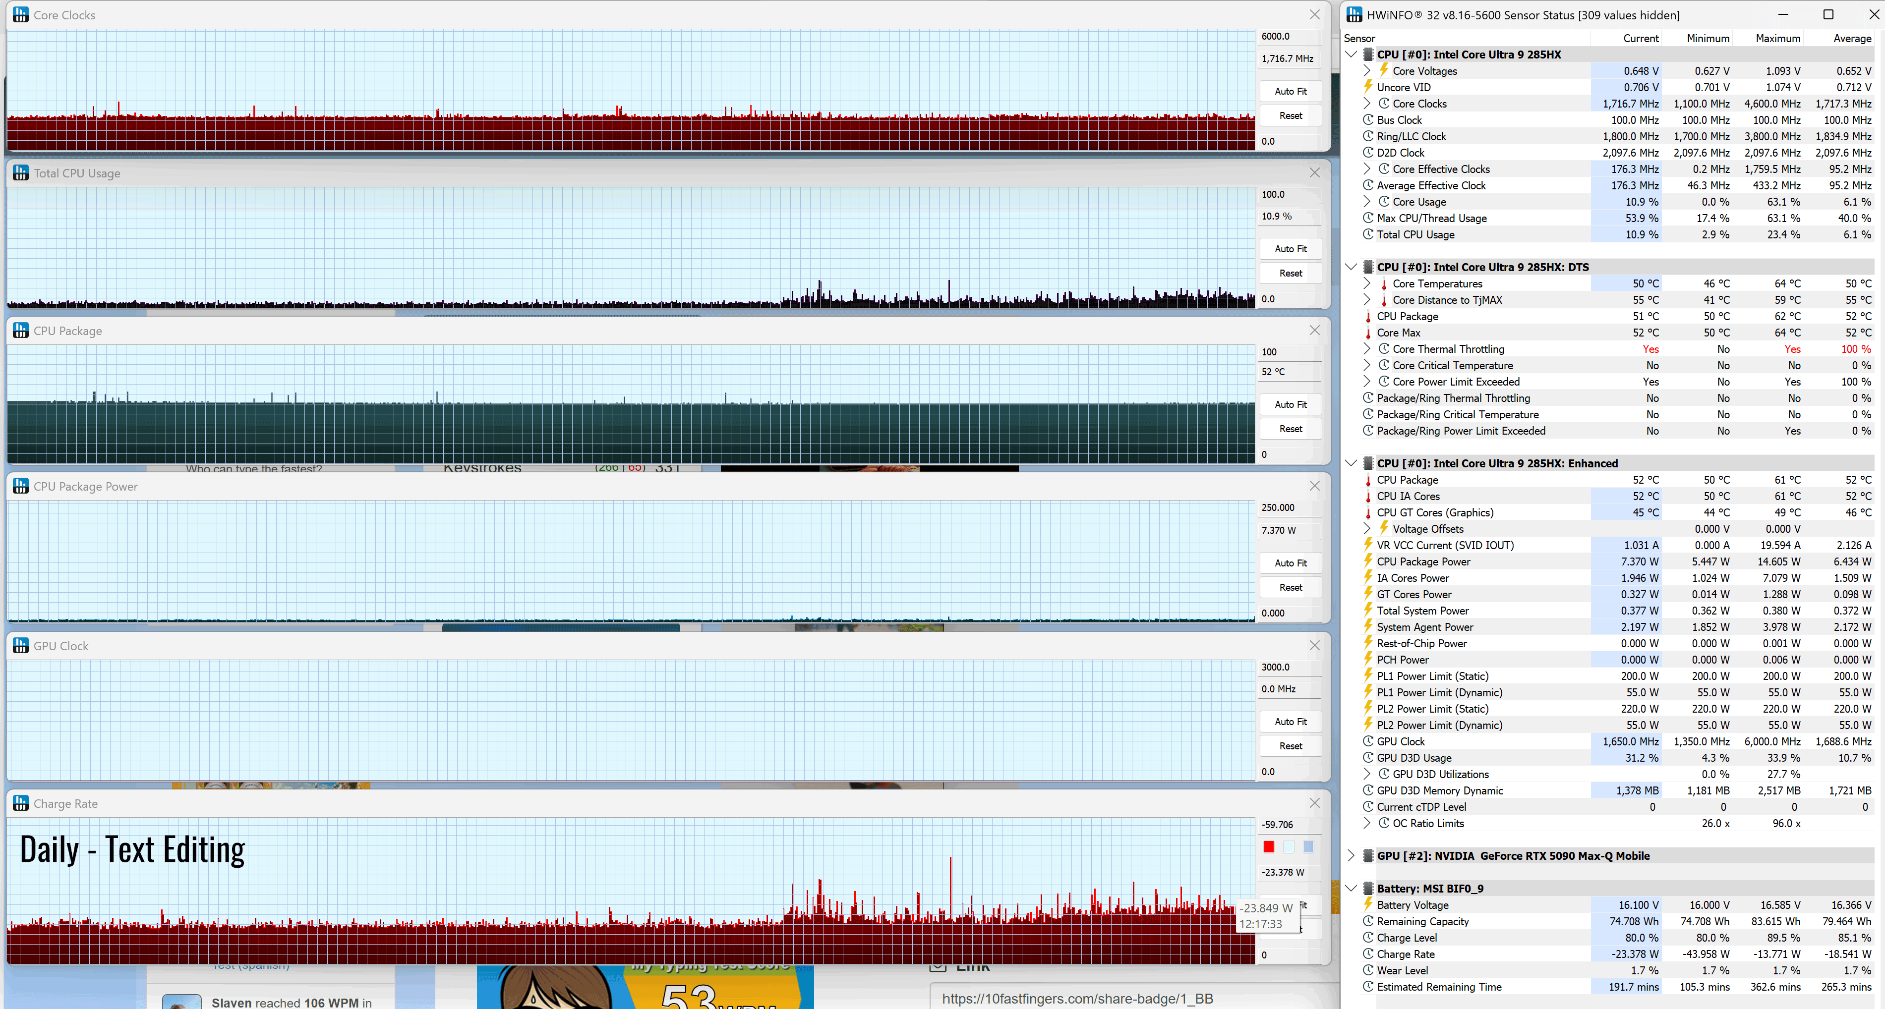Click chip icon of Battery MSI BIF0_9 group
The image size is (1885, 1009).
click(1368, 888)
